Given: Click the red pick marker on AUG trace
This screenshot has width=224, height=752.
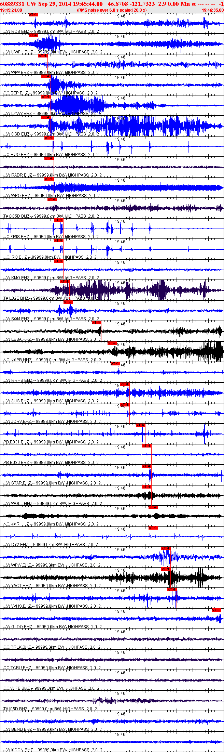Looking at the screenshot, I should [125, 384].
